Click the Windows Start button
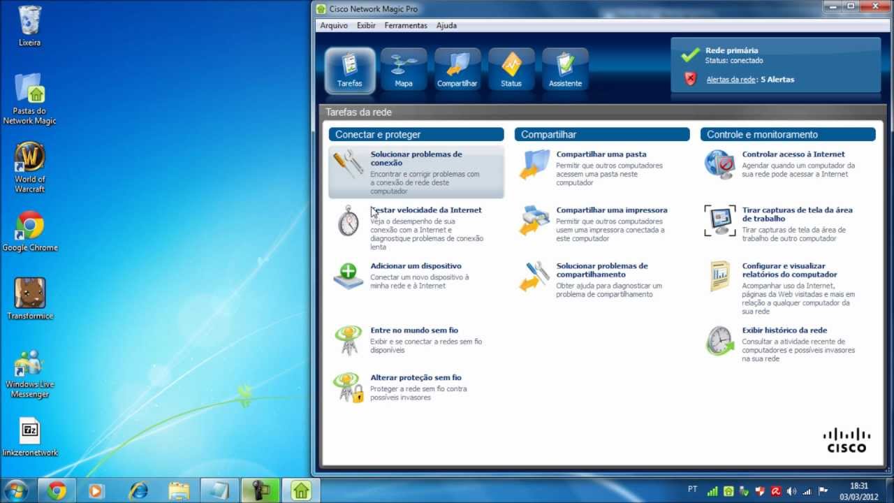The height and width of the screenshot is (503, 894). (15, 490)
